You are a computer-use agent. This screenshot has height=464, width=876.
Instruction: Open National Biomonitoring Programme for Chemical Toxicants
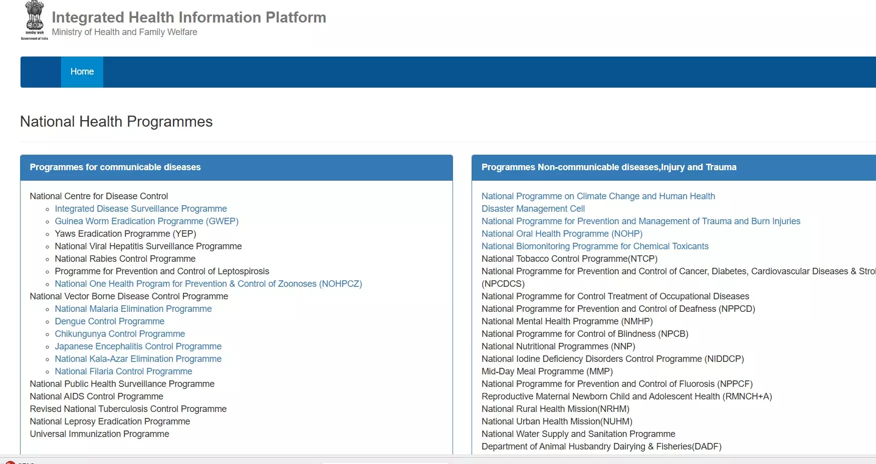pos(595,246)
